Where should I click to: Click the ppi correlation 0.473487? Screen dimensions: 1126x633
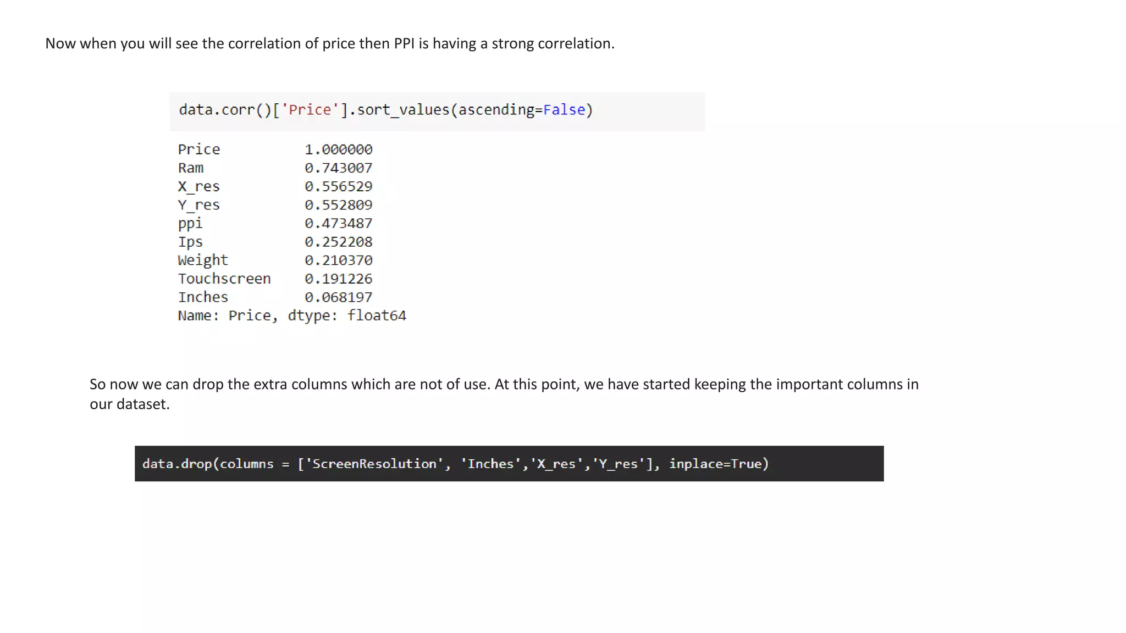pyautogui.click(x=339, y=224)
